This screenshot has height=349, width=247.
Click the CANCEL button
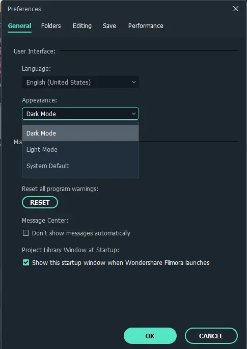[211, 336]
